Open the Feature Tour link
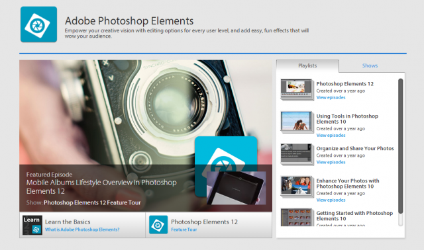424x250 pixels. (184, 229)
